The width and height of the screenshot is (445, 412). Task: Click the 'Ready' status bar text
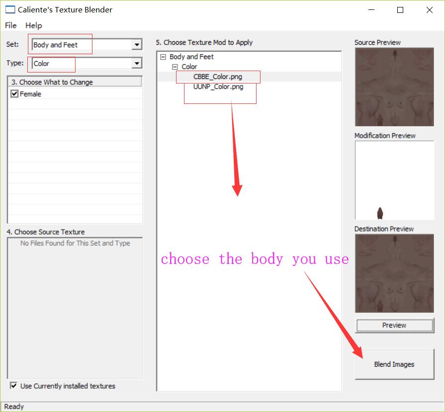coord(14,407)
